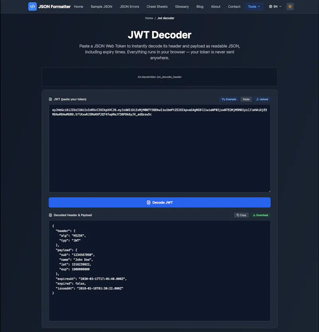Image resolution: width=319 pixels, height=332 pixels.
Task: Click the JSON Formatter brand title
Action: pos(55,6)
